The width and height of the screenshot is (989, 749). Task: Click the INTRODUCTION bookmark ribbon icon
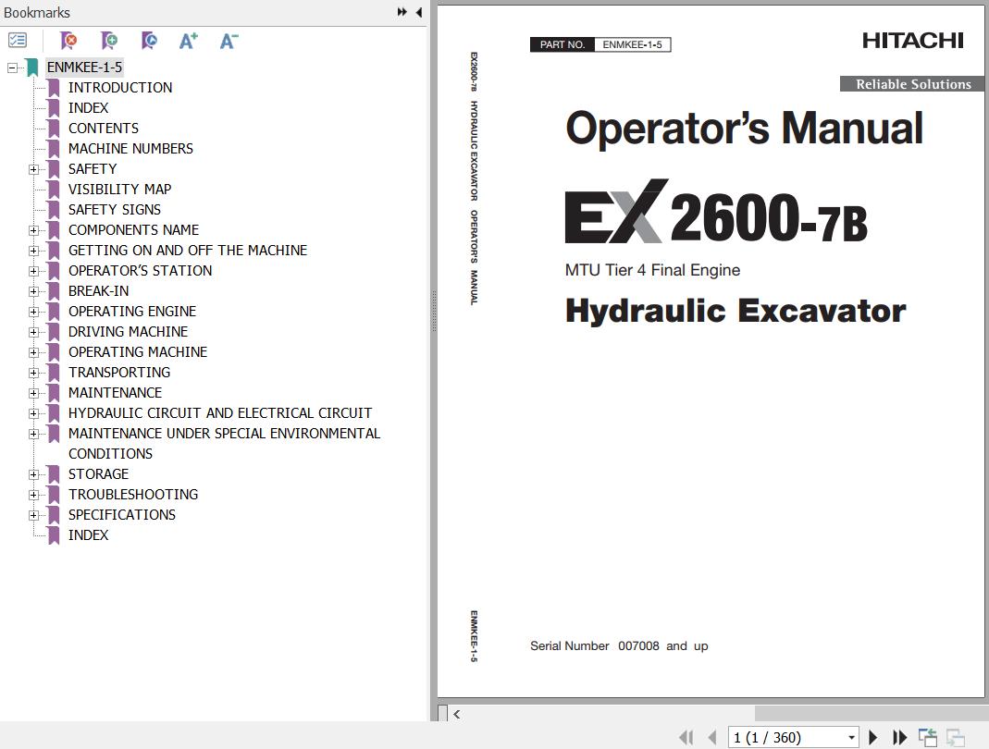click(55, 88)
